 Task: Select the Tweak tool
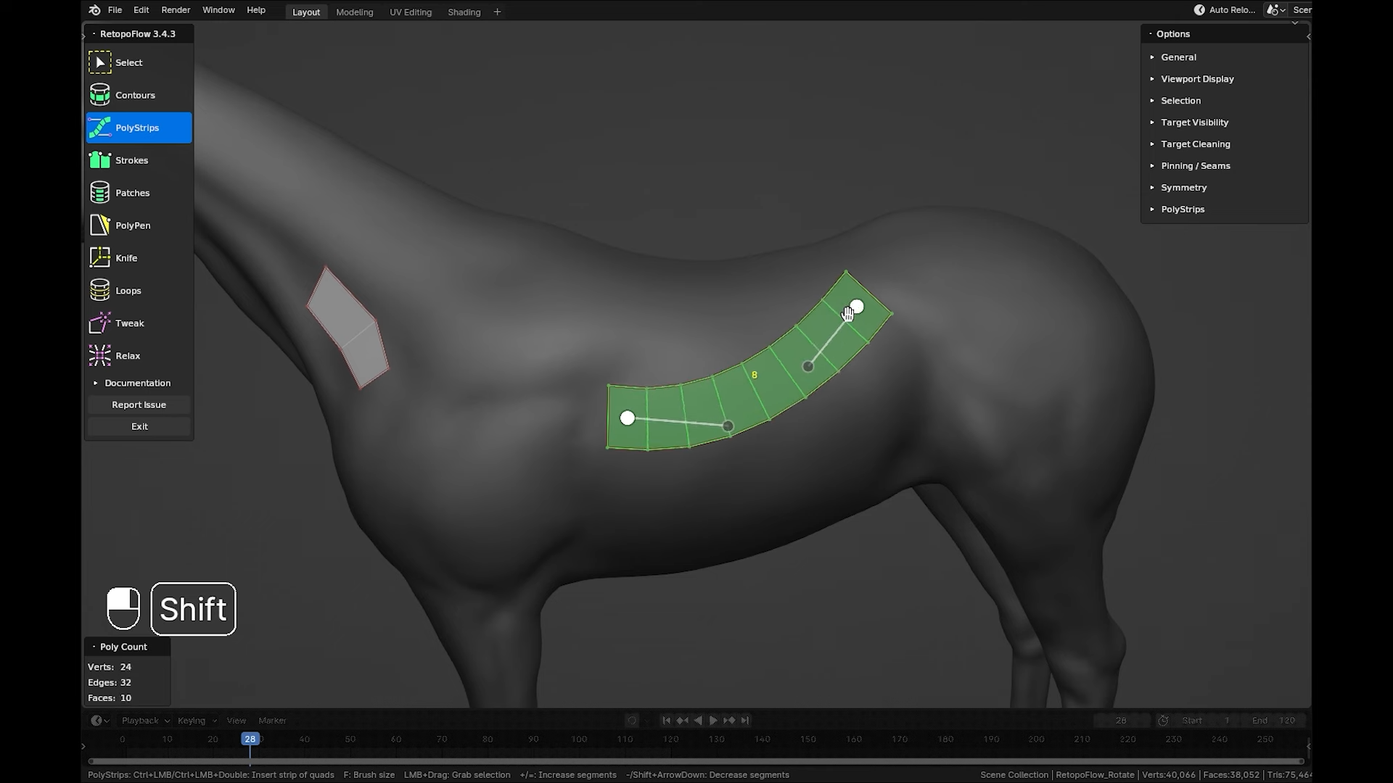point(128,323)
